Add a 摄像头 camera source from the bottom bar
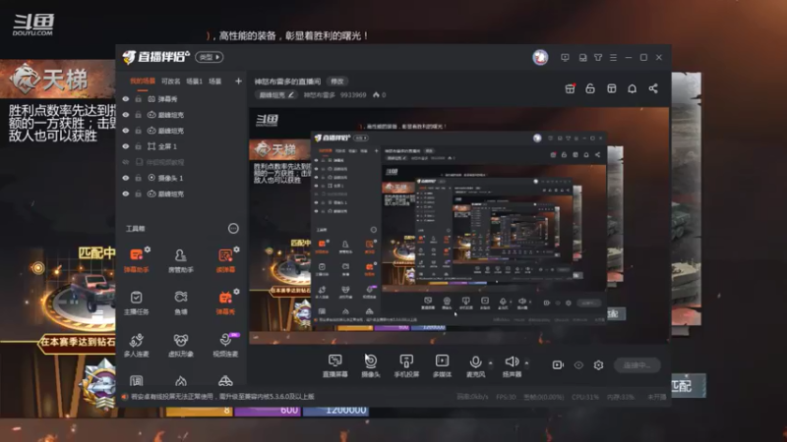 (x=371, y=365)
